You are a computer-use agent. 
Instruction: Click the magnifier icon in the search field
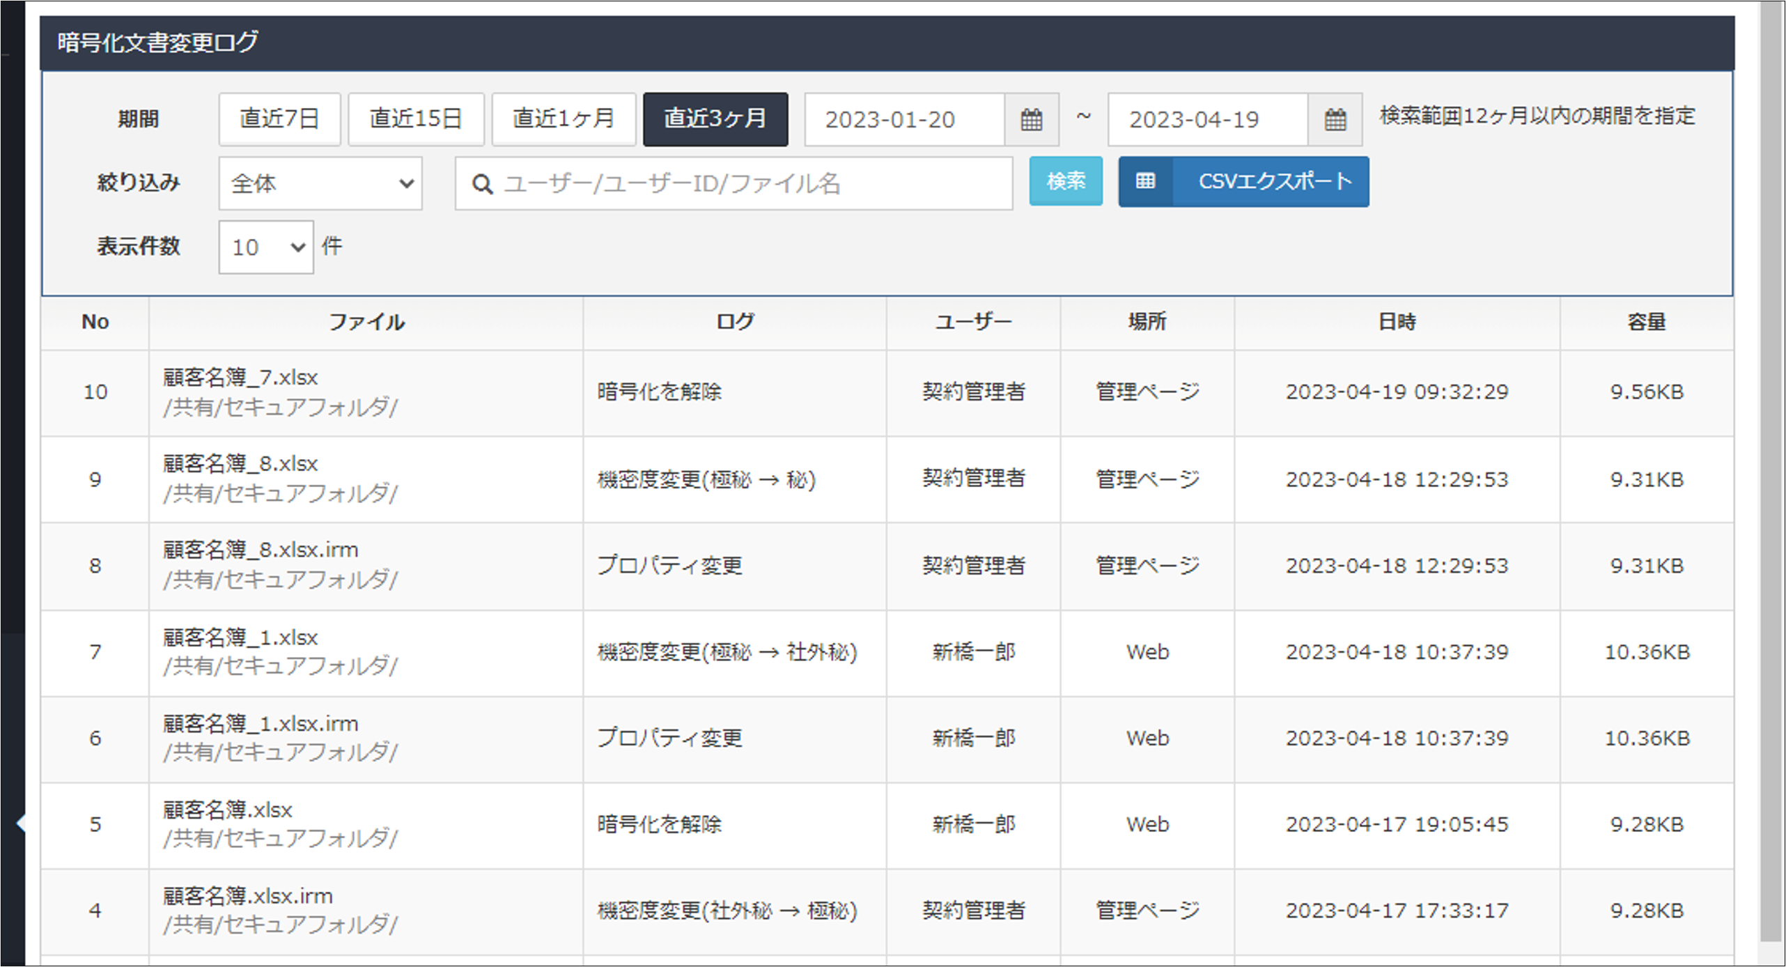(482, 184)
